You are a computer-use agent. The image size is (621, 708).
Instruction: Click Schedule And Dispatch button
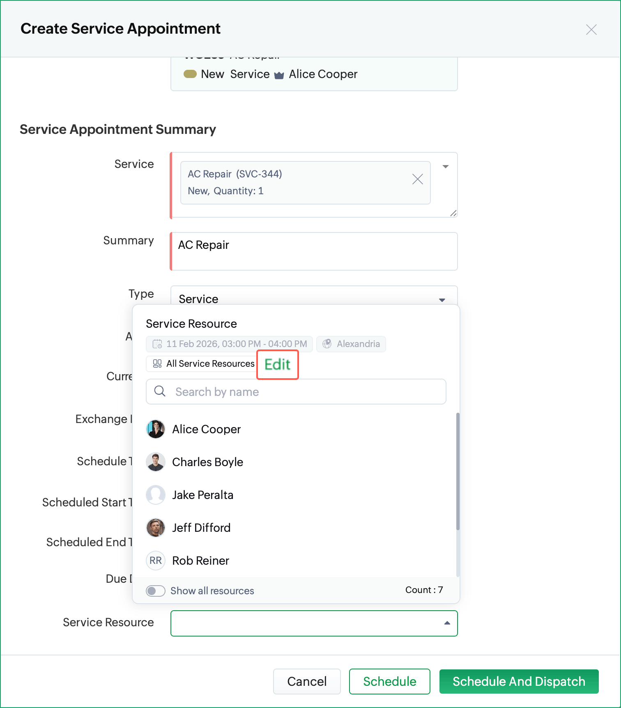pos(519,681)
